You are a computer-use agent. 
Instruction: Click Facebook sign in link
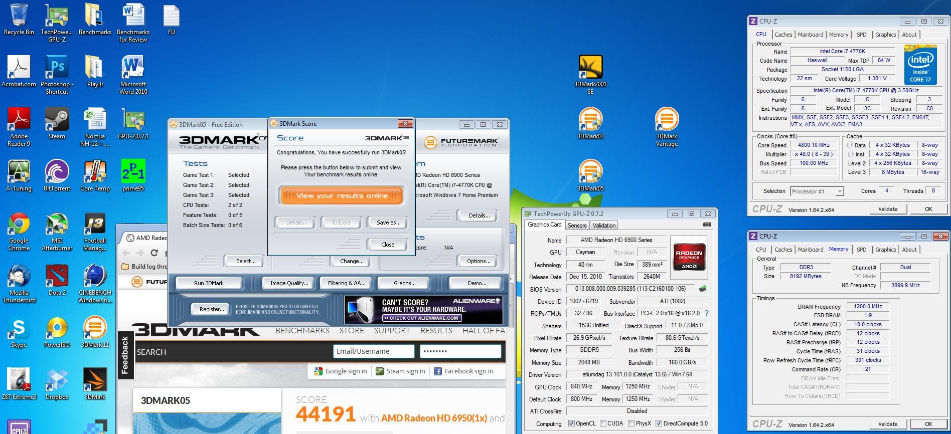point(463,371)
